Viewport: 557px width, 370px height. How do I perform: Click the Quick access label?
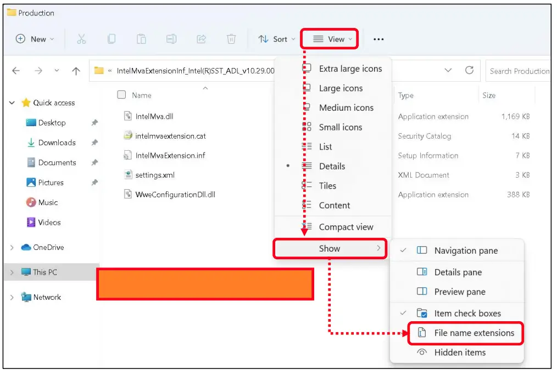click(x=54, y=103)
